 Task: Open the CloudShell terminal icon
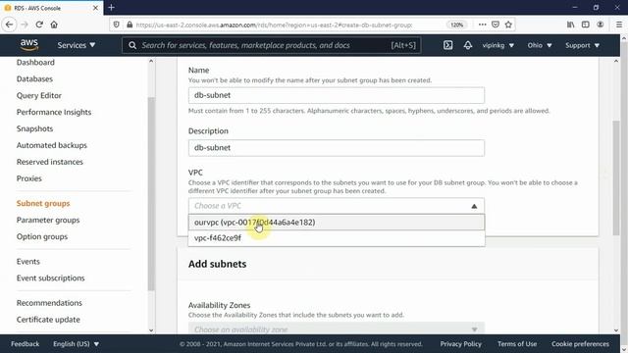click(x=447, y=45)
